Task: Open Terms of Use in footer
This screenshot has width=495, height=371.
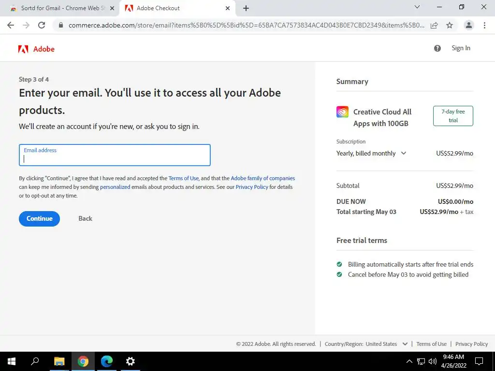Action: (x=431, y=344)
